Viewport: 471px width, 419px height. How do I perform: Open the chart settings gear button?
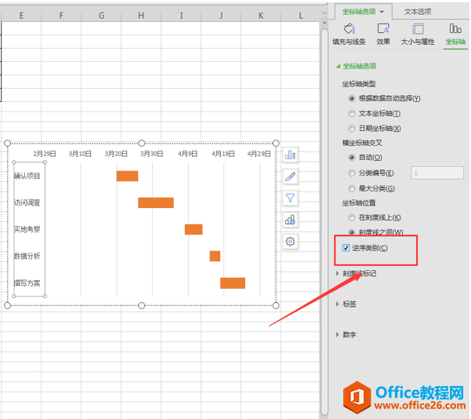290,242
